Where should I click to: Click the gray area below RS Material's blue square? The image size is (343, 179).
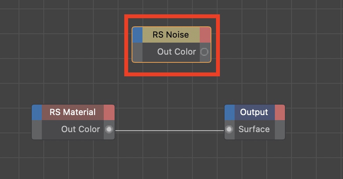(x=37, y=129)
